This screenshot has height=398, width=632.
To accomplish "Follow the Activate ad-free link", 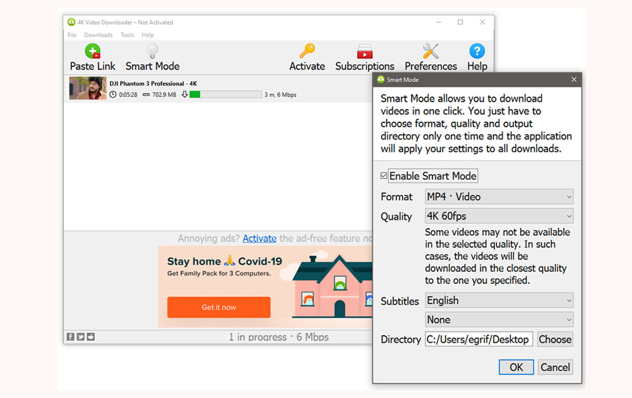I will click(x=260, y=238).
